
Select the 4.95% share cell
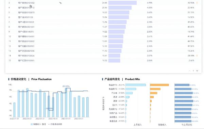click(x=150, y=3)
